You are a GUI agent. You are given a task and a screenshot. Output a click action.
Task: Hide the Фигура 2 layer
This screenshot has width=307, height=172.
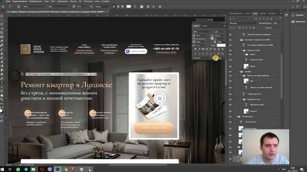tap(230, 111)
